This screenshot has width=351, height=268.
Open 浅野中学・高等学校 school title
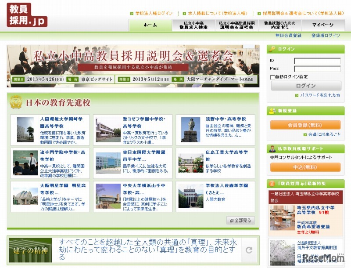(226, 119)
